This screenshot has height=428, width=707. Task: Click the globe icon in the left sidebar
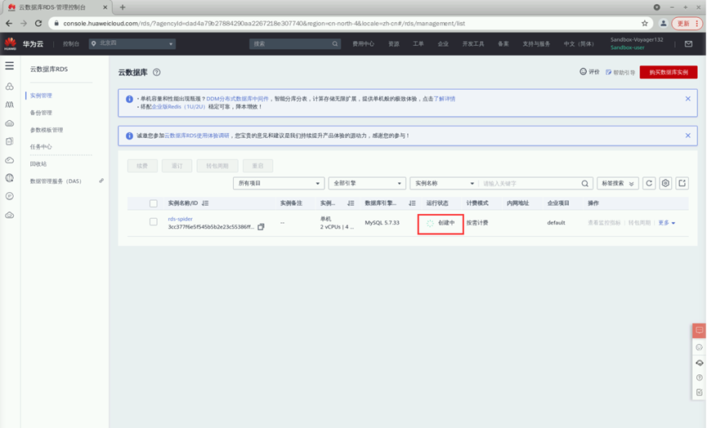click(10, 178)
